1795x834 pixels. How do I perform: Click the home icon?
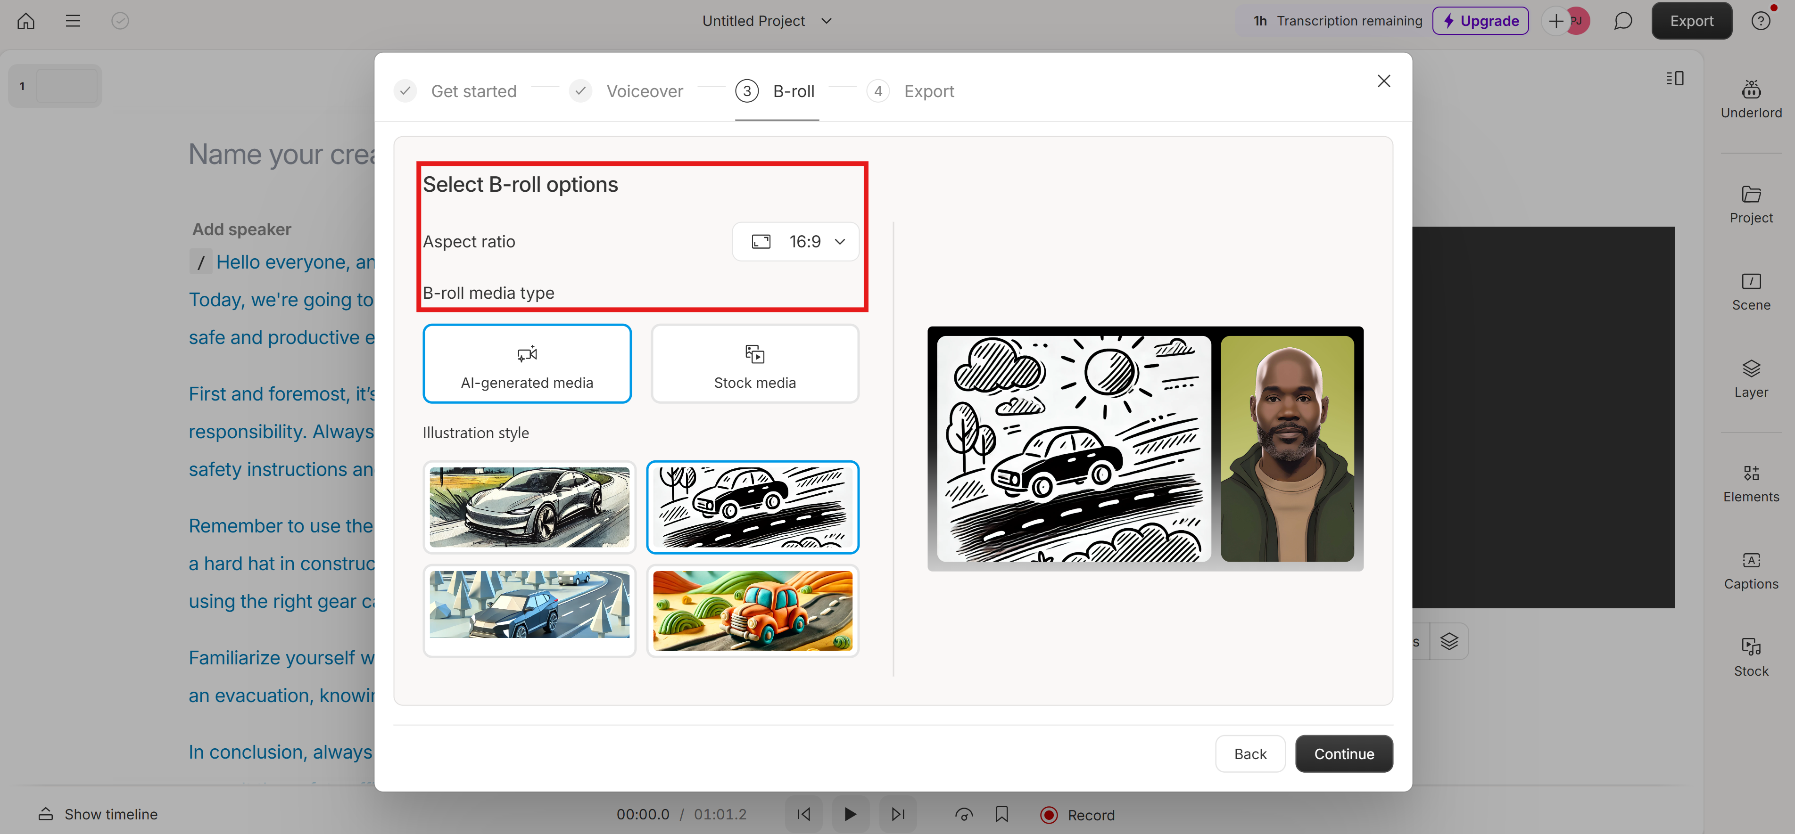tap(26, 21)
